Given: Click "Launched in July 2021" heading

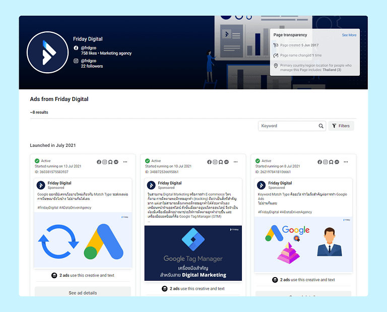Looking at the screenshot, I should point(53,145).
